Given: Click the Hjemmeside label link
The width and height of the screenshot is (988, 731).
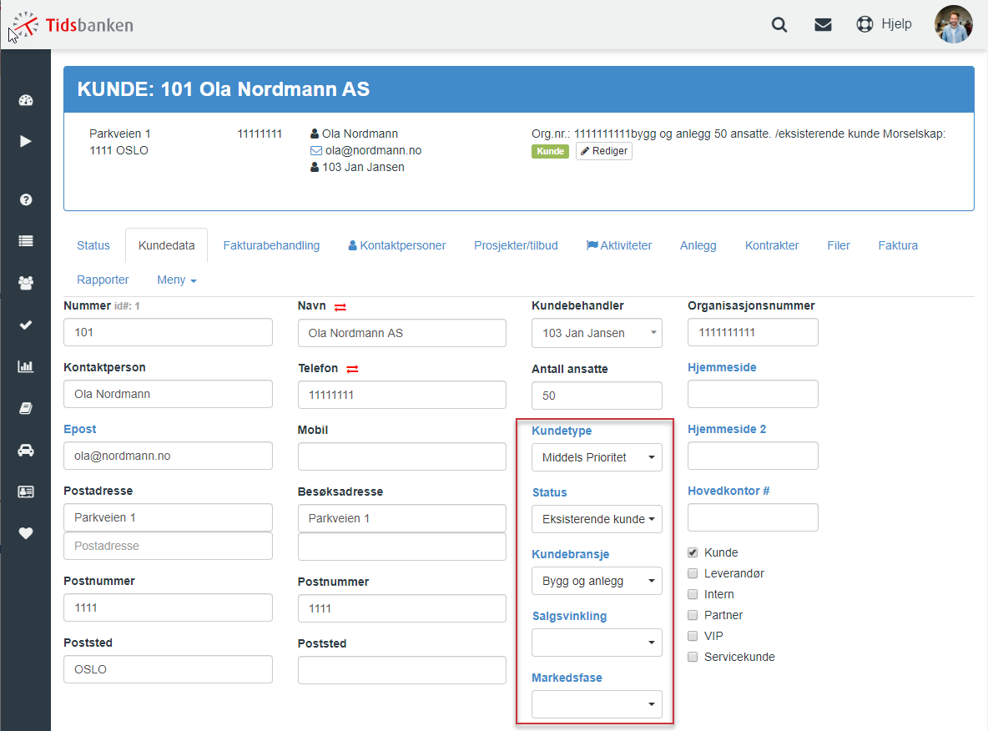Looking at the screenshot, I should (722, 367).
